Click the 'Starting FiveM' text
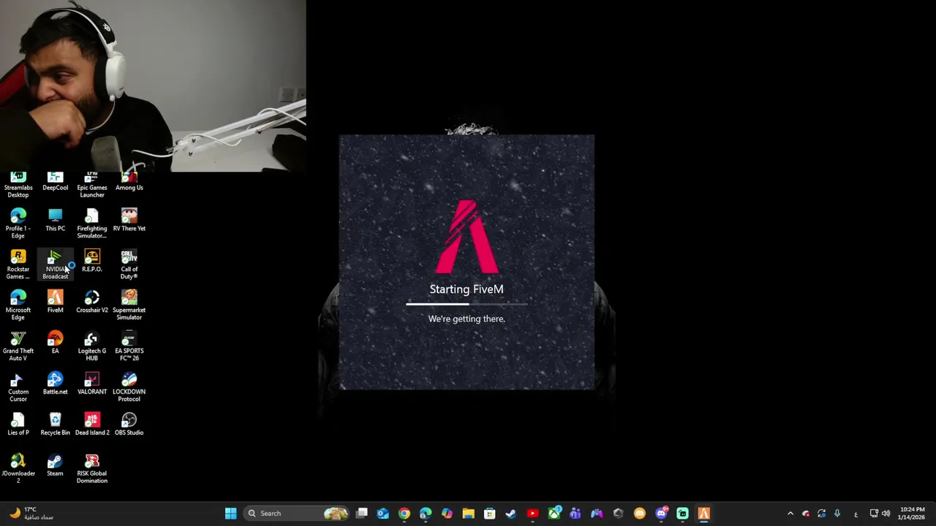Screen dimensions: 936x526 pyautogui.click(x=467, y=289)
